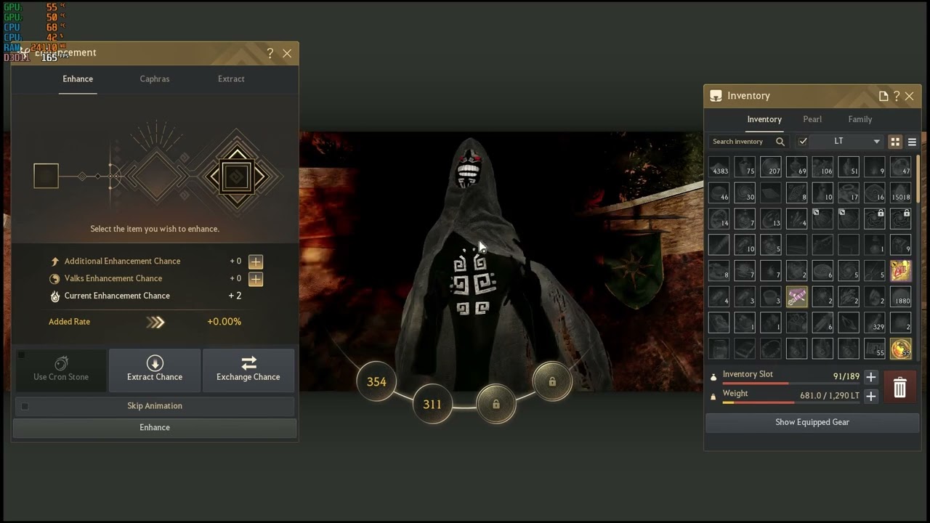The height and width of the screenshot is (523, 930).
Task: Open the Inventory window help icon
Action: click(x=897, y=96)
